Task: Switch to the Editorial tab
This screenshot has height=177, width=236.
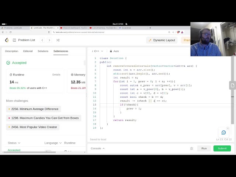Action: [x=28, y=51]
